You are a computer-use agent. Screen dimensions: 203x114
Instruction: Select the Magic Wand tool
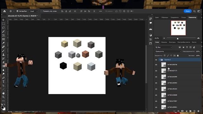(x=3, y=31)
